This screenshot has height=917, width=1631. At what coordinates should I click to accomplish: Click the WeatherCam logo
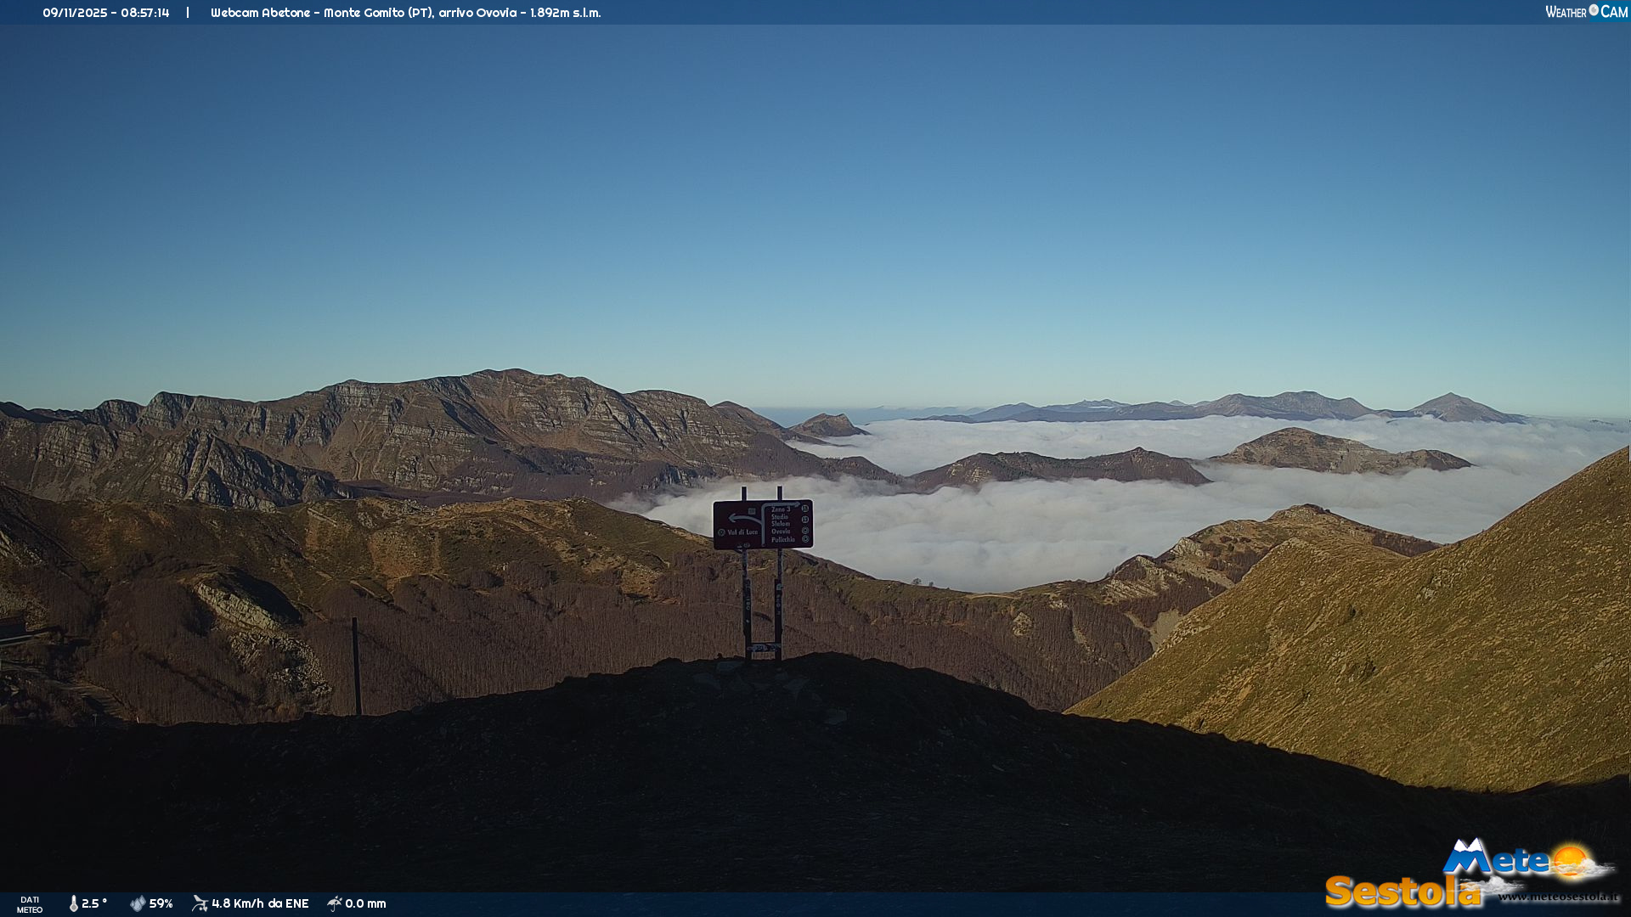pos(1586,12)
